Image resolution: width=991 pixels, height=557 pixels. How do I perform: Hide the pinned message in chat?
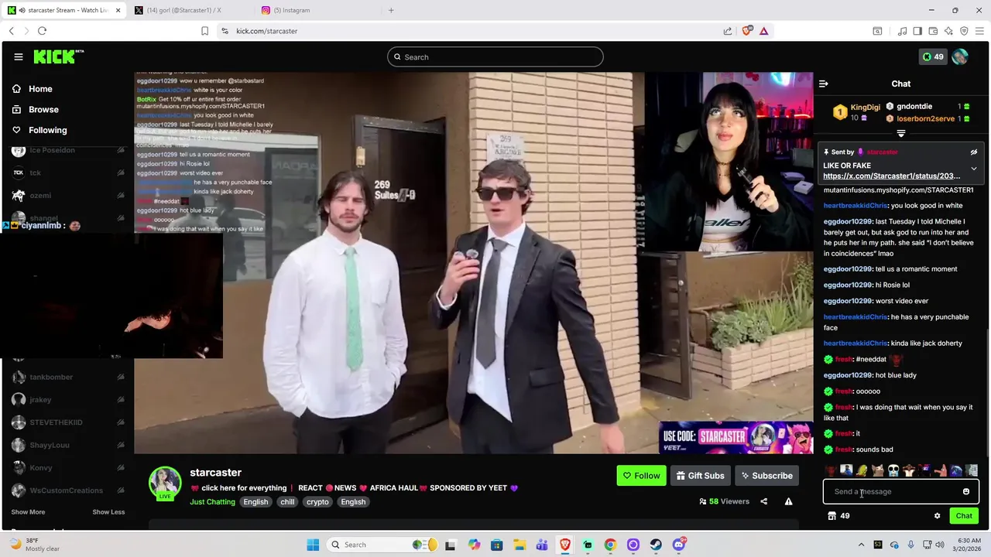click(x=974, y=152)
